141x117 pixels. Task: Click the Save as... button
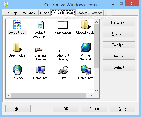click(x=119, y=34)
